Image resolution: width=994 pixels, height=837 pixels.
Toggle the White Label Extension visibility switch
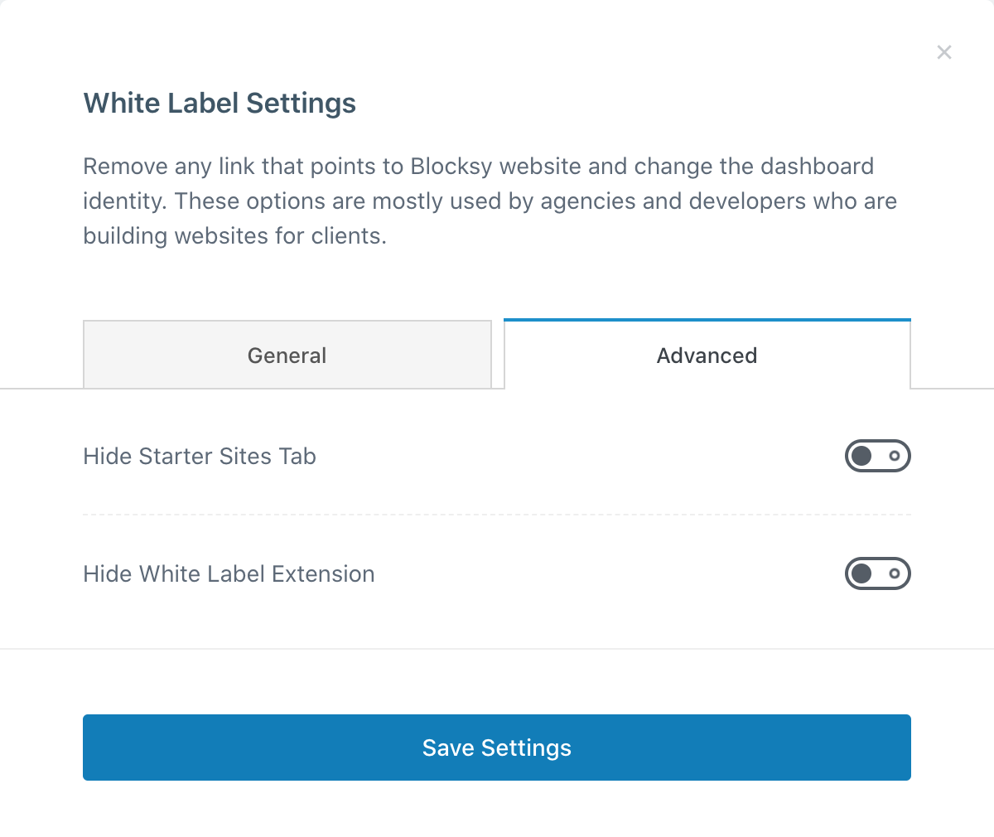click(877, 573)
